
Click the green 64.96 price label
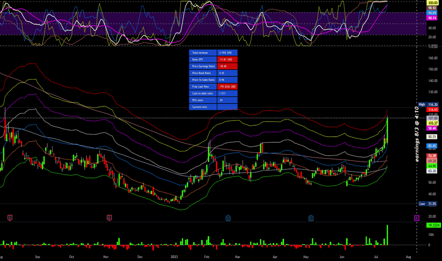(433, 166)
